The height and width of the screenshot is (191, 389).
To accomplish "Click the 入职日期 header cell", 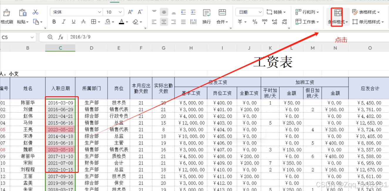I will [60, 88].
